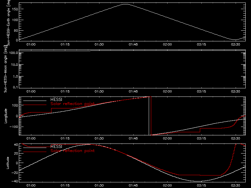This screenshot has width=251, height=188.
Task: Click the Longitude axis label
Action: click(6, 116)
